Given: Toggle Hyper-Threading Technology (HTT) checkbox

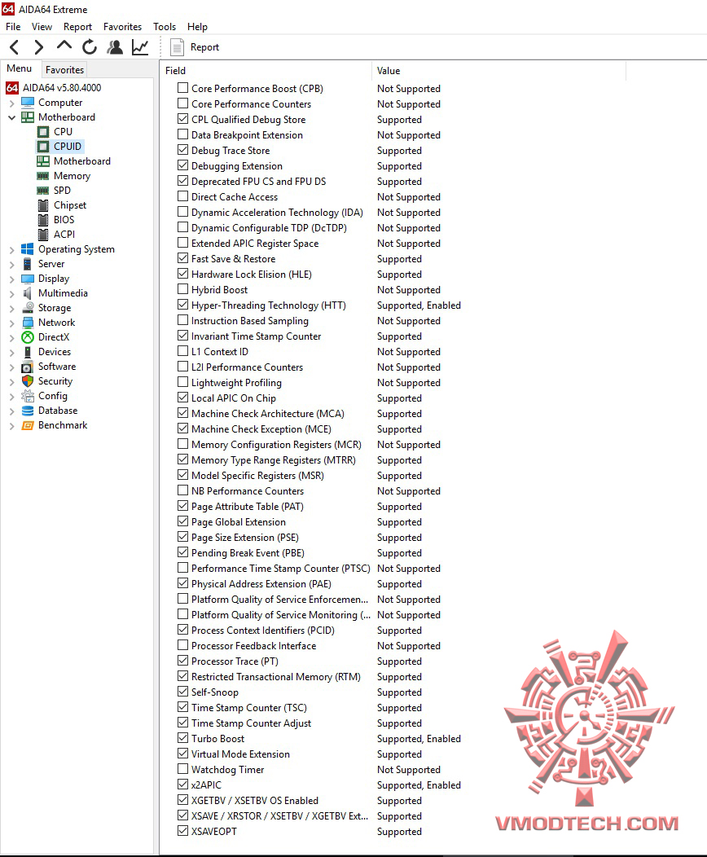Looking at the screenshot, I should coord(183,305).
